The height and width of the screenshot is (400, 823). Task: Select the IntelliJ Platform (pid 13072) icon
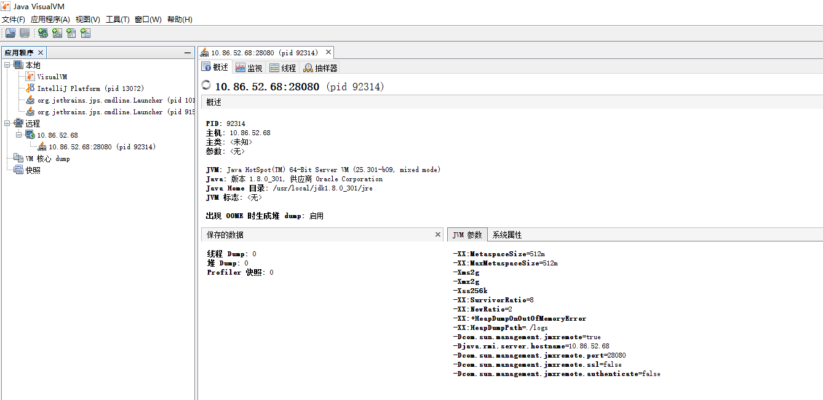30,88
